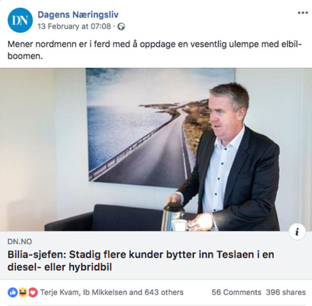Open the Dagens Næringsliv page name
The image size is (312, 306).
coord(78,15)
